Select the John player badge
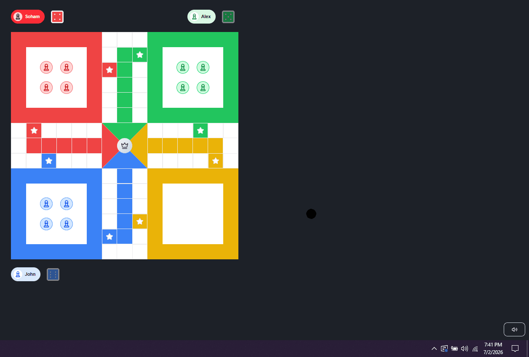The image size is (529, 357). tap(26, 274)
